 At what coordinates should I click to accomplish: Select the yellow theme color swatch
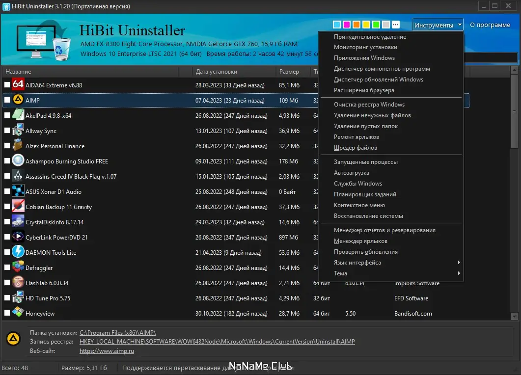[x=366, y=25]
